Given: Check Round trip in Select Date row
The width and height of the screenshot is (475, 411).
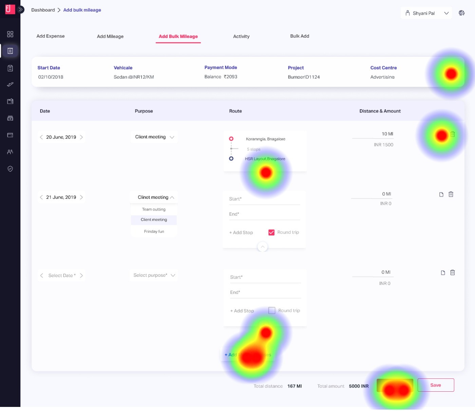Looking at the screenshot, I should point(272,310).
